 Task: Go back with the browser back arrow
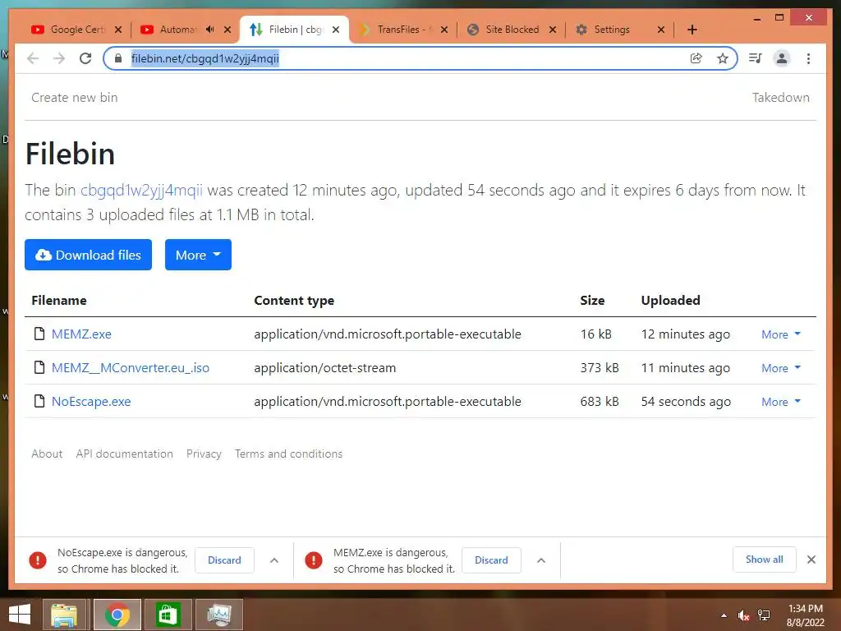(x=33, y=58)
